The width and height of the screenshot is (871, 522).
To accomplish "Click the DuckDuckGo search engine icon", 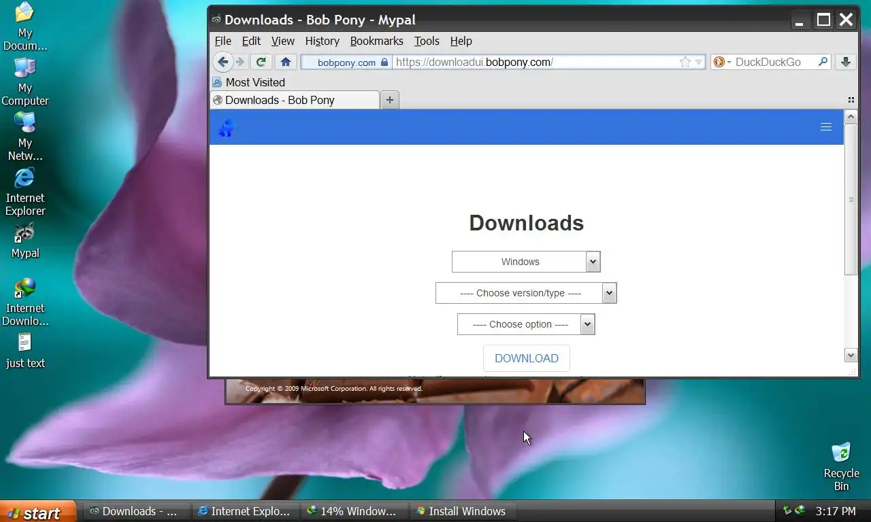I will [719, 62].
